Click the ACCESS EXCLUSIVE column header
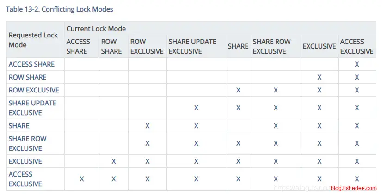This screenshot has height=196, width=382. click(357, 46)
